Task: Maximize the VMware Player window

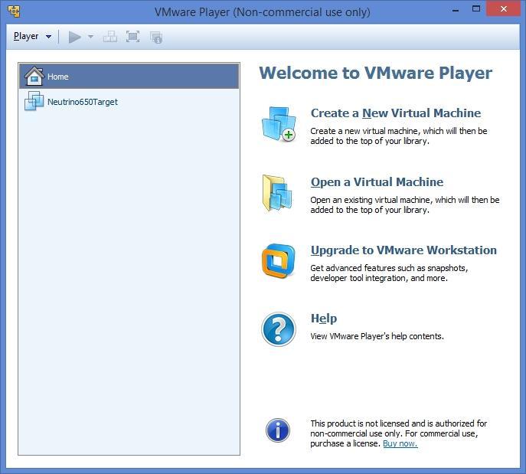Action: [x=476, y=9]
